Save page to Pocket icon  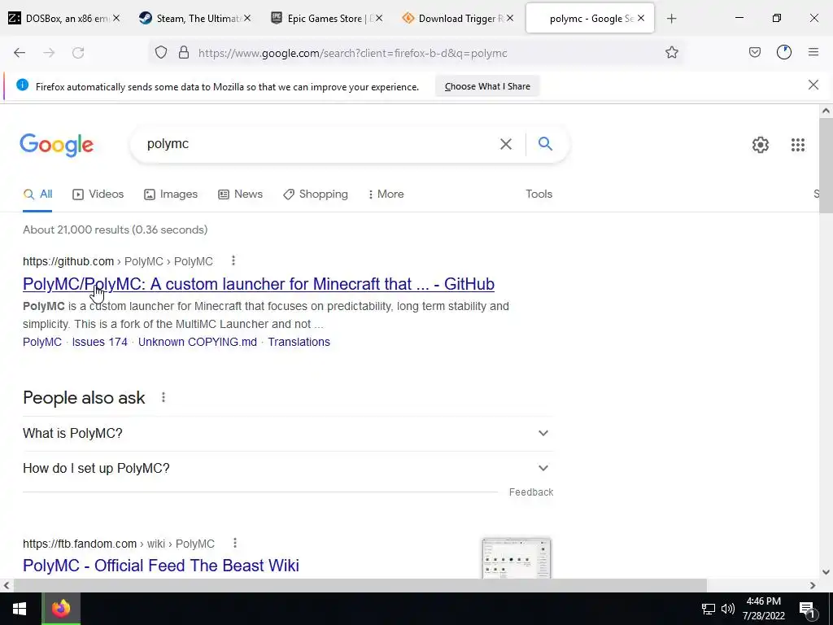754,52
